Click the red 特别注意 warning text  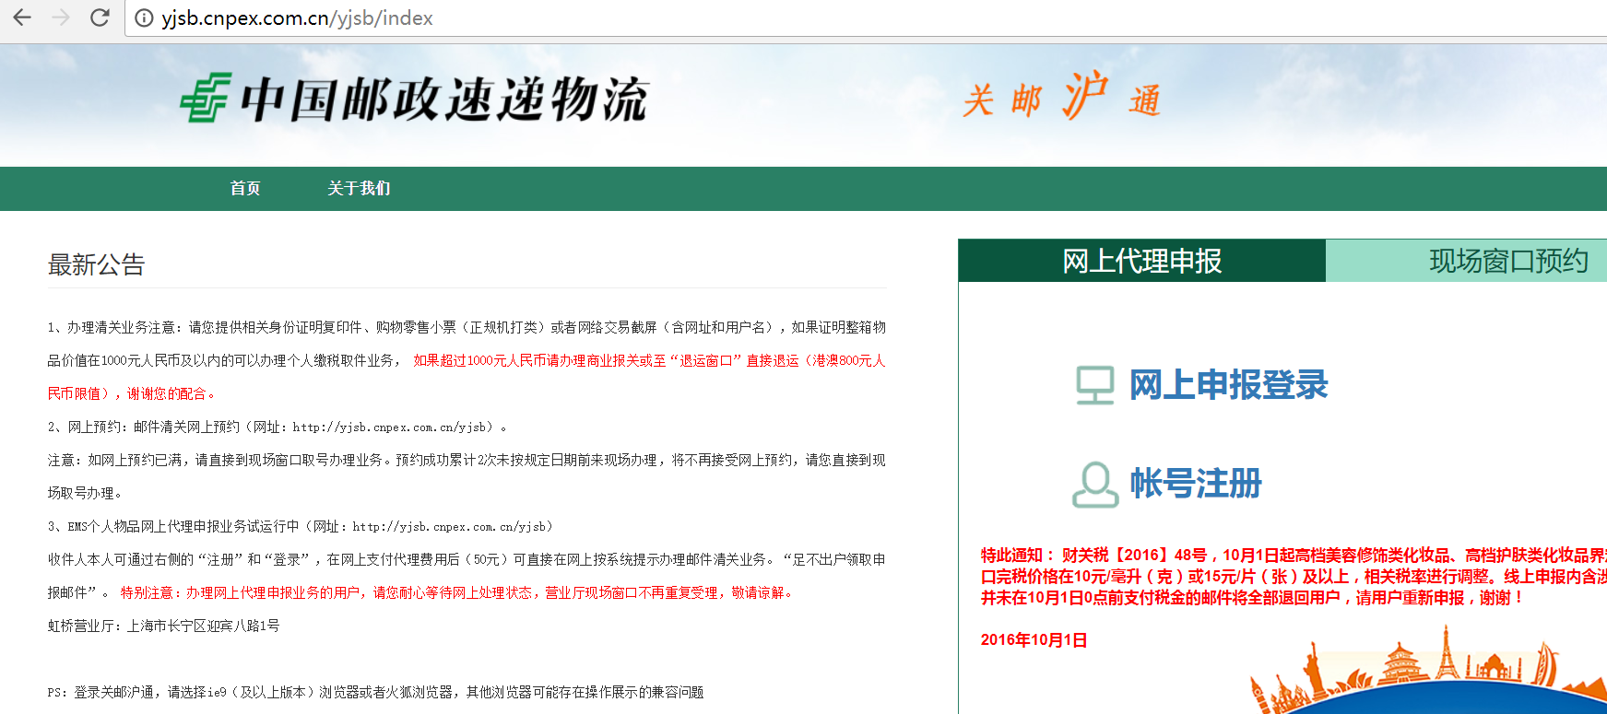click(456, 593)
